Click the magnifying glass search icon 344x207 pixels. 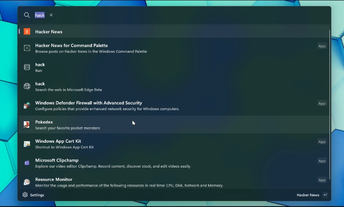(x=27, y=15)
